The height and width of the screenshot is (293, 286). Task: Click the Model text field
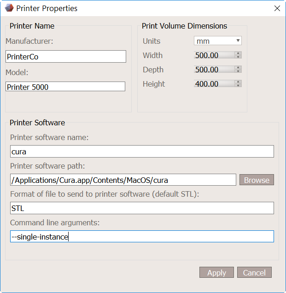65,87
